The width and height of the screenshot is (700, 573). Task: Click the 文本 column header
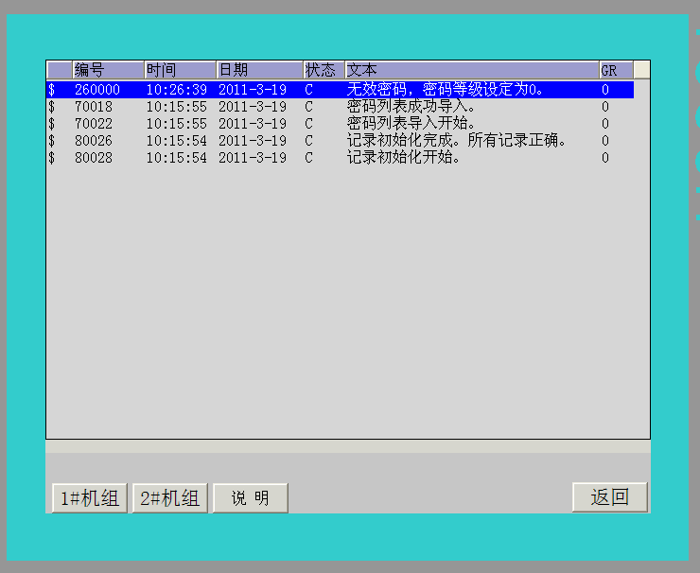pos(472,70)
